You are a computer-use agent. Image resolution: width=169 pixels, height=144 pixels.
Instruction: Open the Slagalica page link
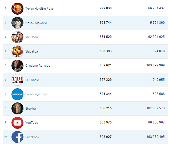(x=31, y=51)
